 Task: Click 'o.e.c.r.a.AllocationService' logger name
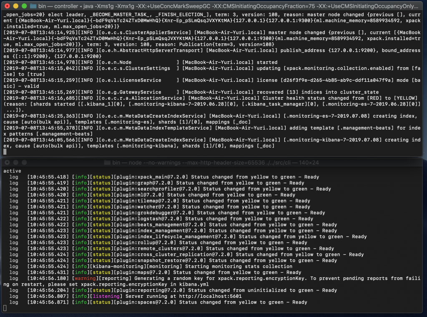coord(142,98)
